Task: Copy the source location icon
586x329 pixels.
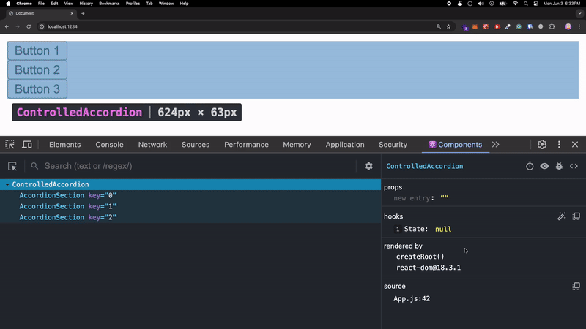Action: pos(576,286)
